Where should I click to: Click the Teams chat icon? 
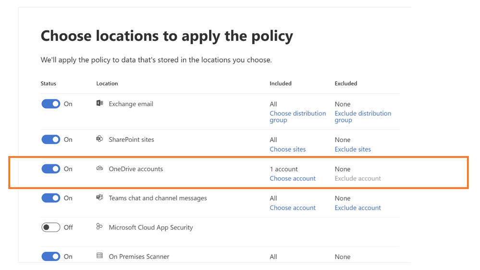click(x=99, y=197)
